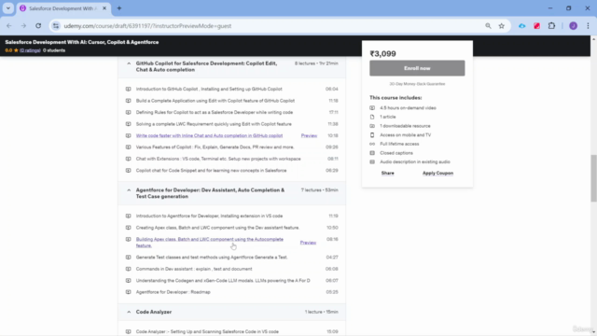Click video icon beside Commands in Dev assistant
Screen dimensions: 597x336
[x=129, y=269]
